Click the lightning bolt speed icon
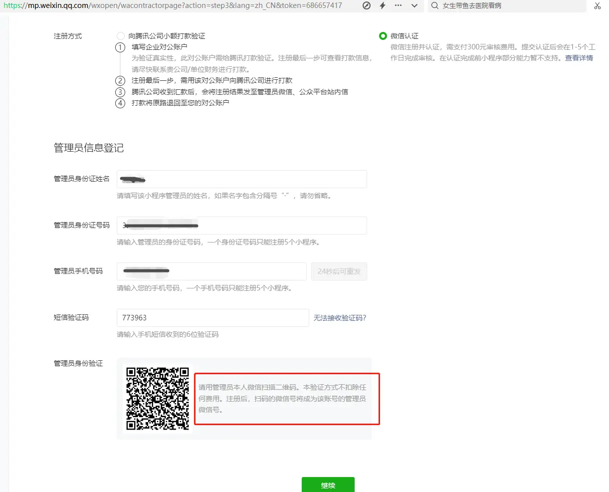The image size is (609, 492). (x=383, y=5)
